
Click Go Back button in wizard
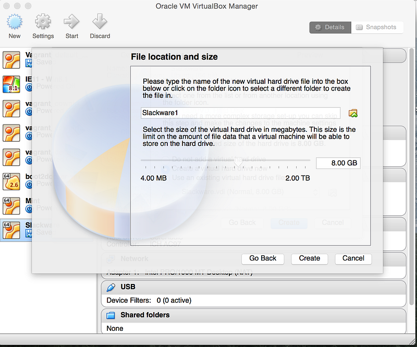coord(263,258)
